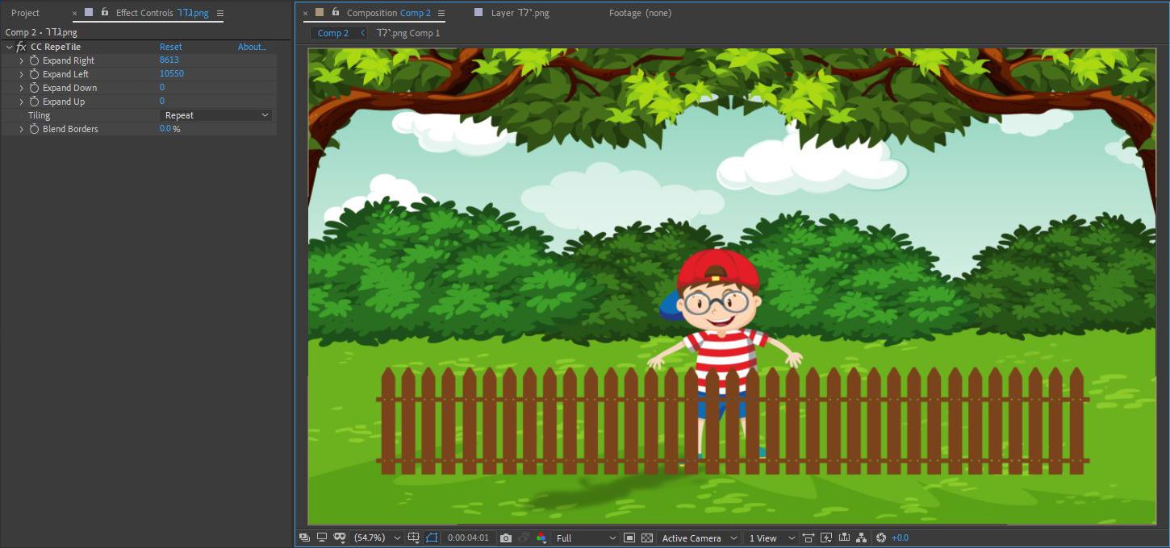This screenshot has width=1170, height=548.
Task: Expand the Expand Left property
Action: pos(22,74)
